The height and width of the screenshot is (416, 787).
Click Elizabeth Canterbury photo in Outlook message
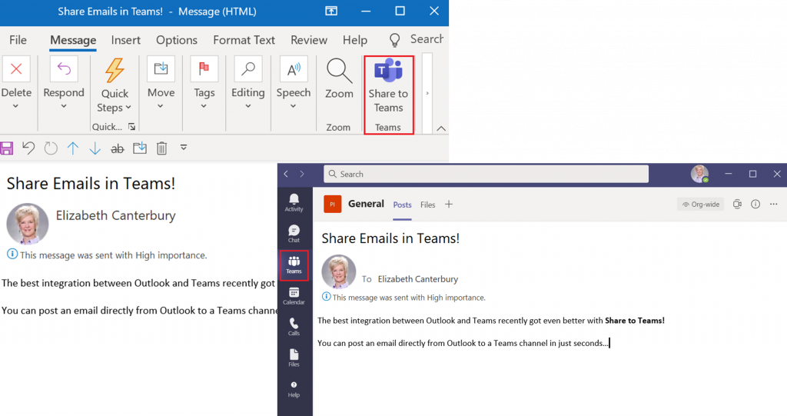tap(27, 224)
